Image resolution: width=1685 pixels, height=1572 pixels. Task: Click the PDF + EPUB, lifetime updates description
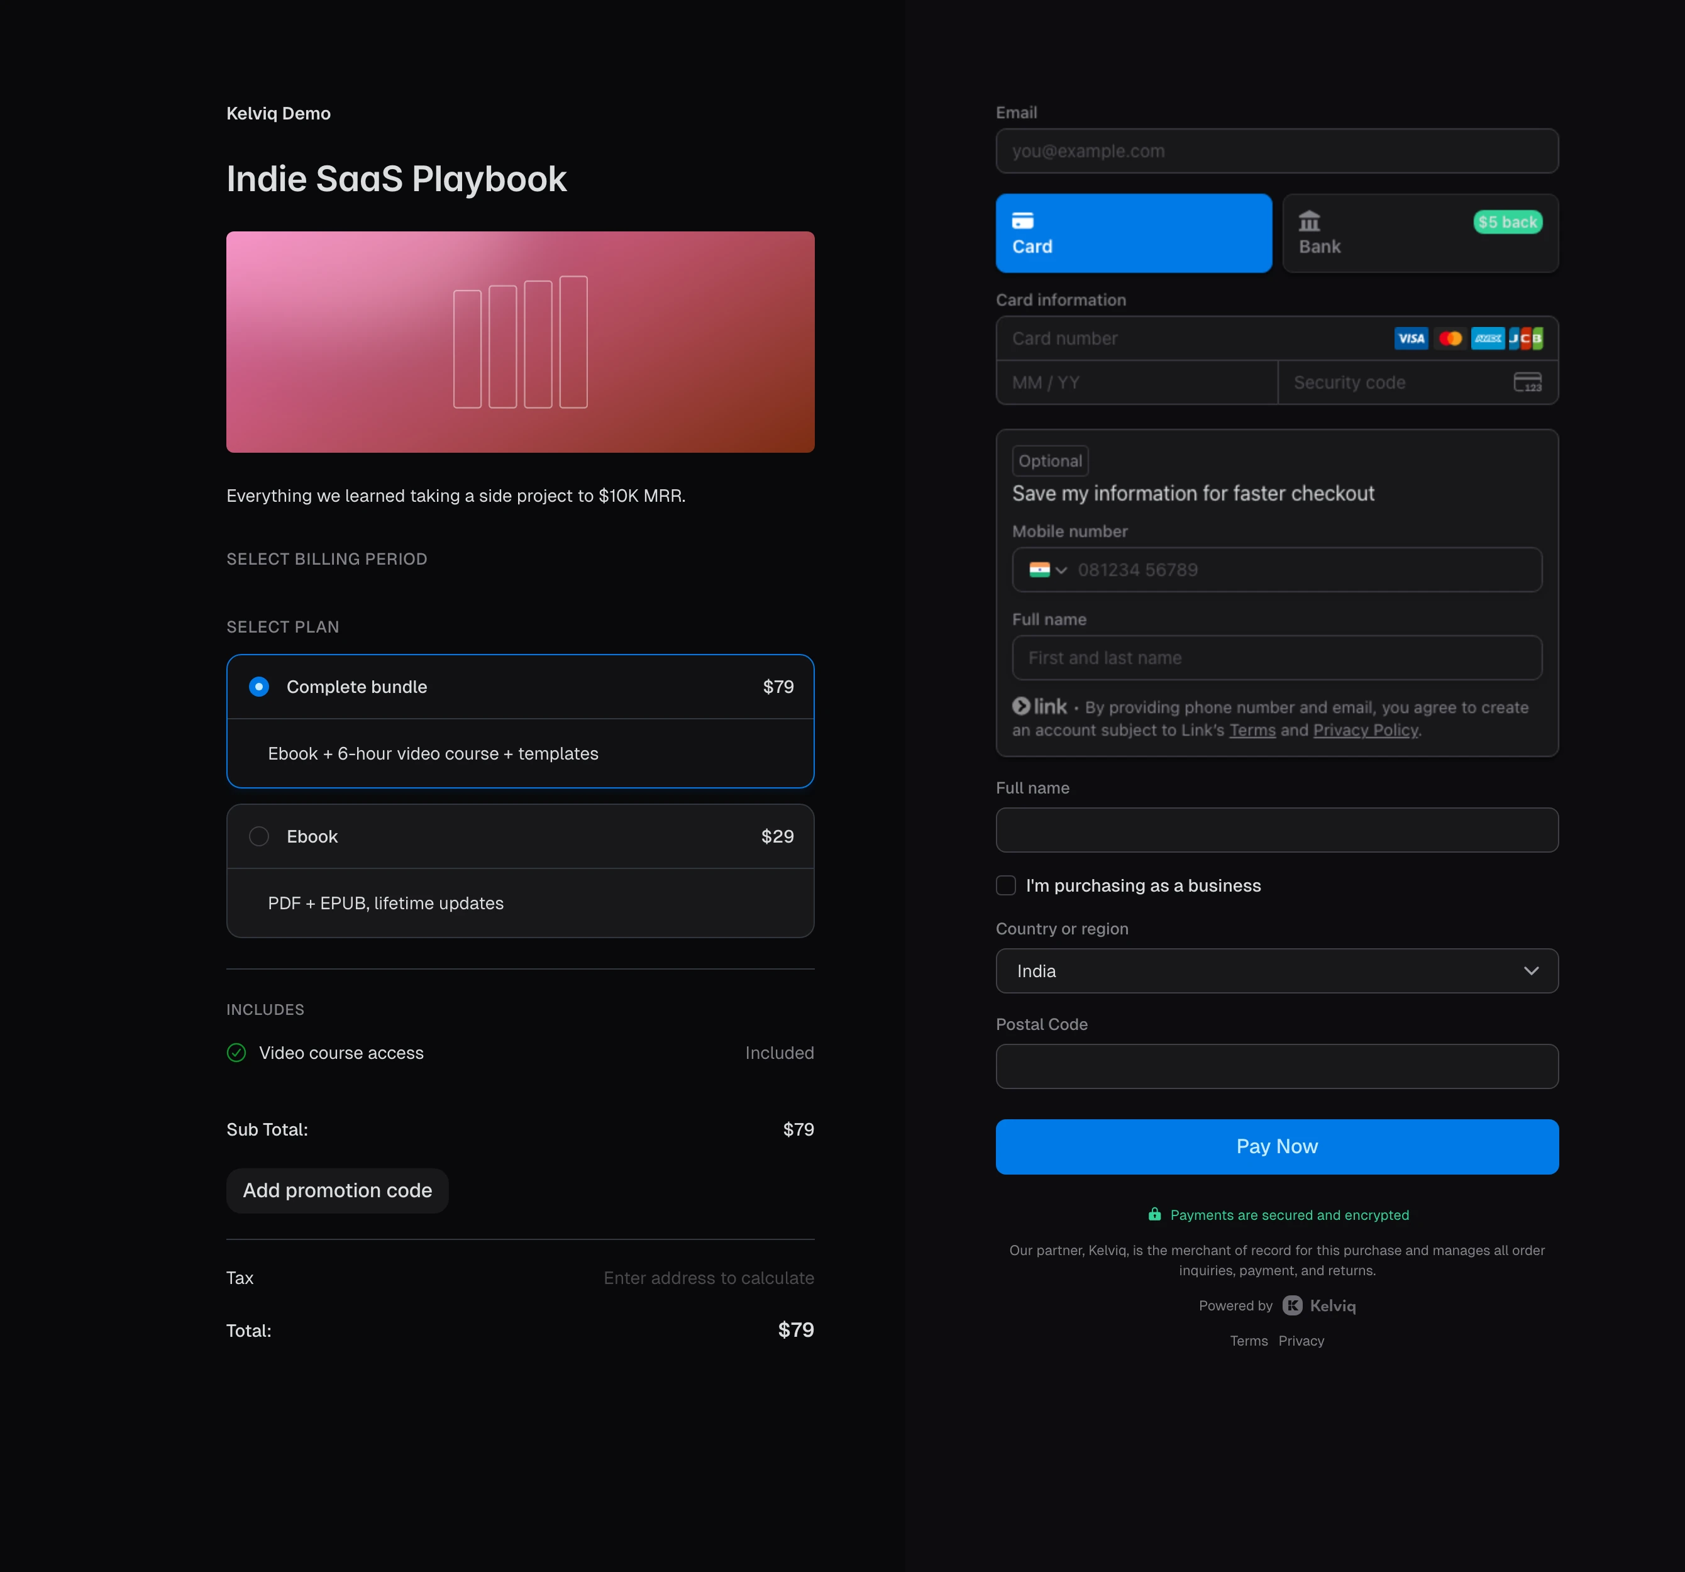pyautogui.click(x=385, y=903)
